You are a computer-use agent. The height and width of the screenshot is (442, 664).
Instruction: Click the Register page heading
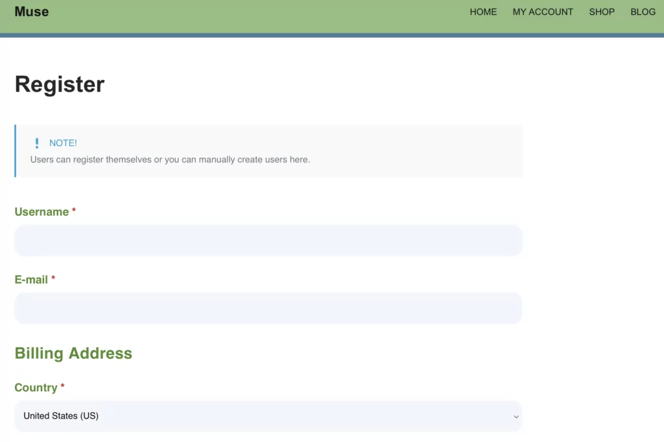click(x=60, y=84)
